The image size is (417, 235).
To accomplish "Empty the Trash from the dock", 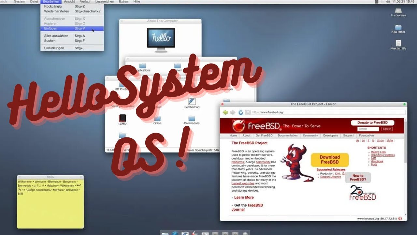I will pyautogui.click(x=245, y=233).
